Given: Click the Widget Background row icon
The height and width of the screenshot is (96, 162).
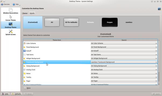Looking at the screenshot, I should [24, 58].
